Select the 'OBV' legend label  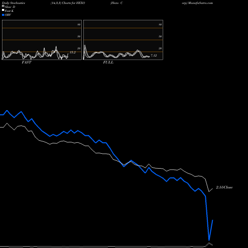[8, 15]
